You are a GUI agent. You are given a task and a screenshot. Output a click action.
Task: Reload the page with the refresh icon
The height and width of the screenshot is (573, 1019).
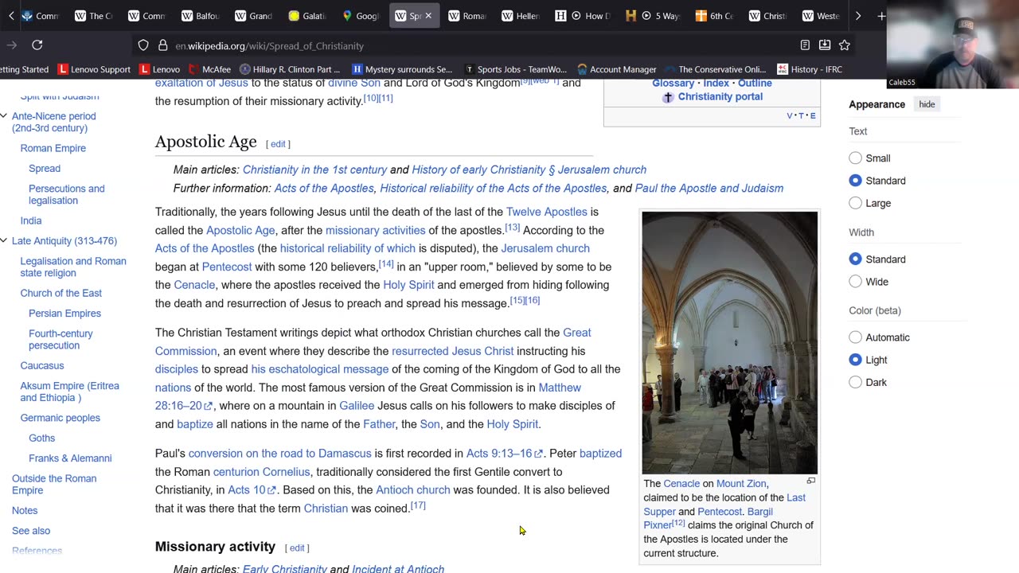(37, 45)
